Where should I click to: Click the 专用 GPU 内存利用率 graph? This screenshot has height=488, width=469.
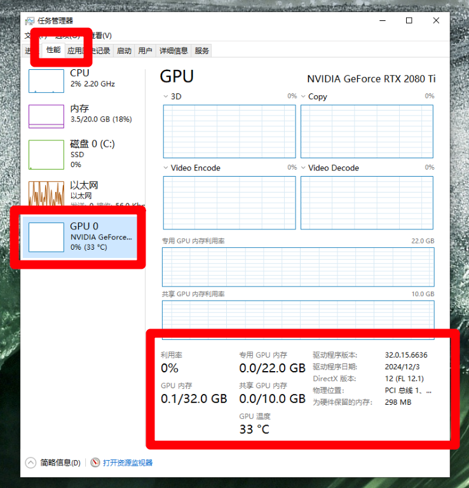pyautogui.click(x=298, y=267)
